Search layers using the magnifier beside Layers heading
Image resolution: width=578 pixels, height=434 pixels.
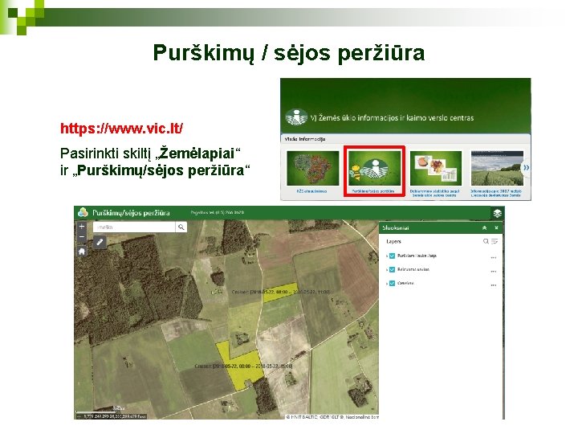click(486, 241)
